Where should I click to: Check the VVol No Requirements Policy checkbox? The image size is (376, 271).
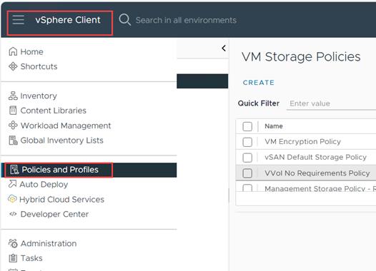tap(247, 173)
